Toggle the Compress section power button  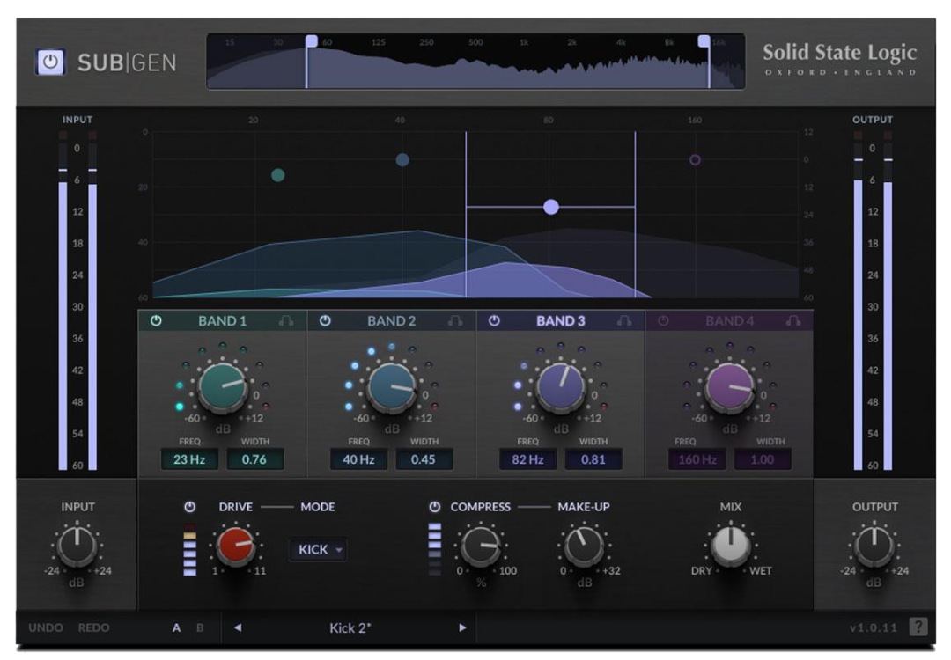434,507
